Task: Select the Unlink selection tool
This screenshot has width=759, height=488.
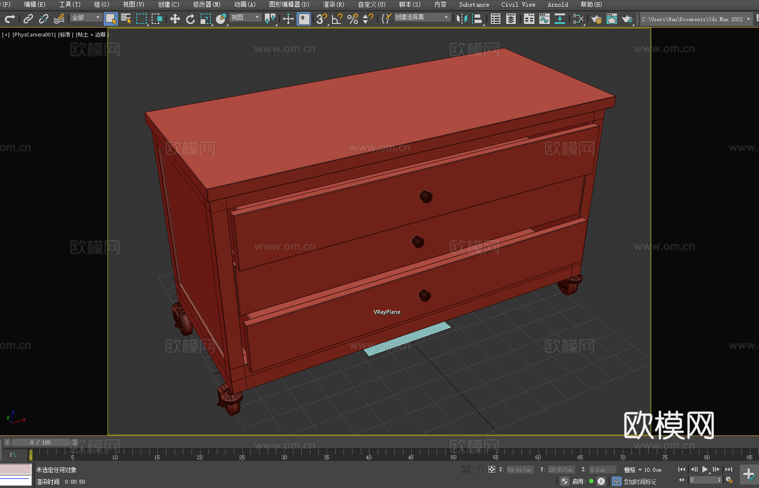Action: click(44, 19)
